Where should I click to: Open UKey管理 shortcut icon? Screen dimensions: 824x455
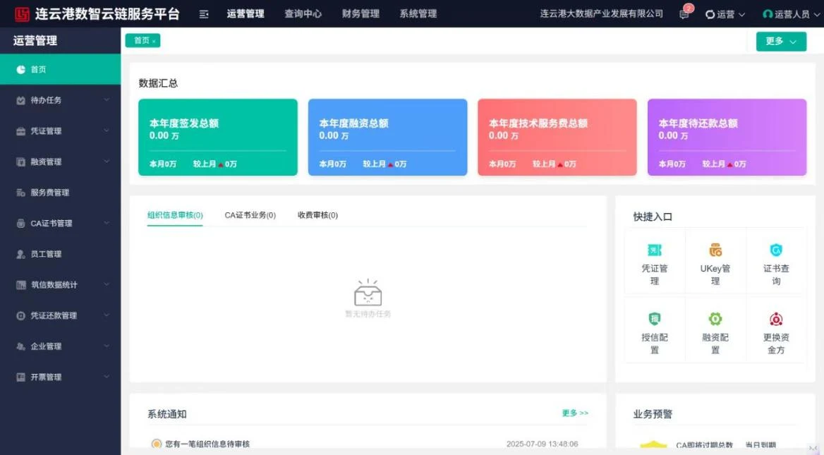715,250
